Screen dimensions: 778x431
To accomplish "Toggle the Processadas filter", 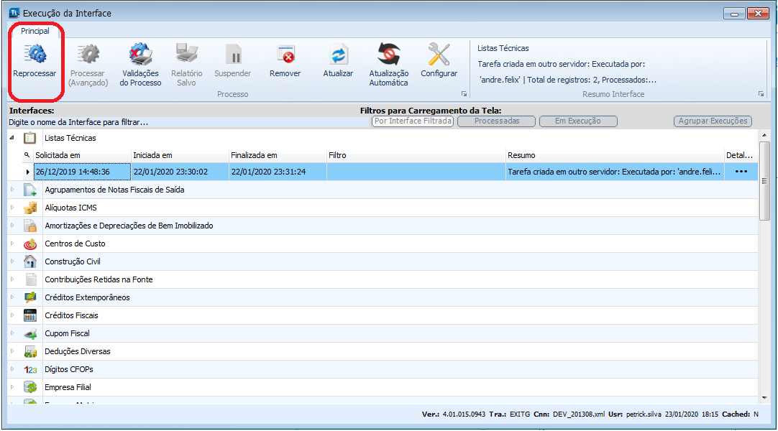I will coord(497,121).
